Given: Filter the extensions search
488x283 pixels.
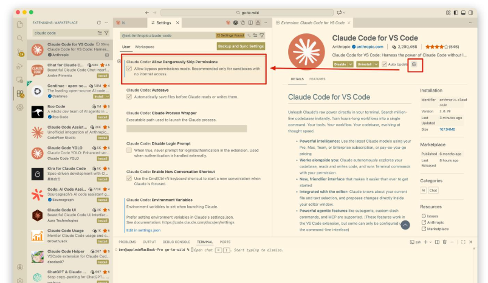Looking at the screenshot, I should click(x=106, y=33).
